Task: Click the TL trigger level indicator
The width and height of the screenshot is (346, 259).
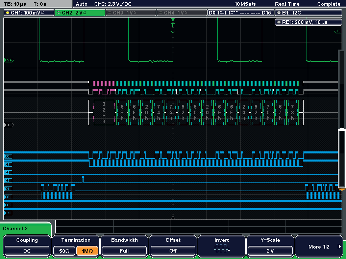Action: [338, 31]
